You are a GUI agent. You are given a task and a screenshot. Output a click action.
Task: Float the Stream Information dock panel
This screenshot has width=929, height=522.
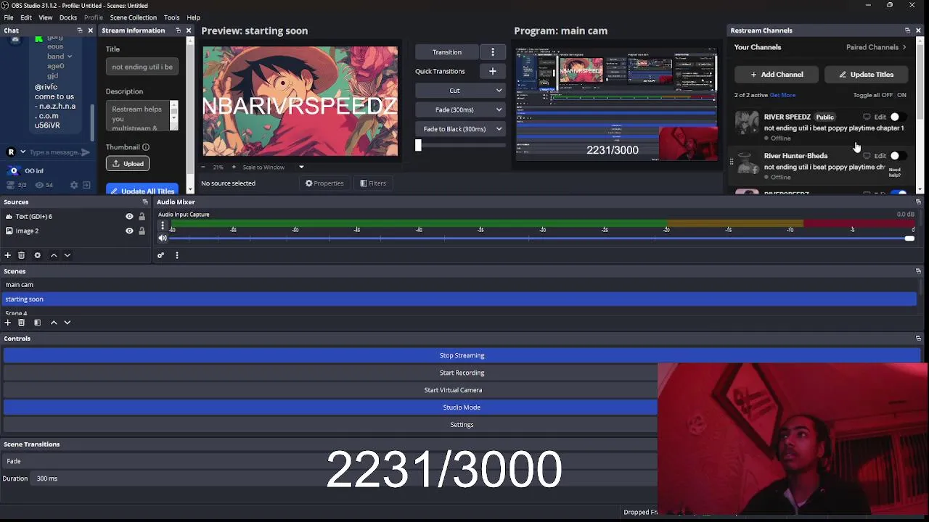point(178,30)
